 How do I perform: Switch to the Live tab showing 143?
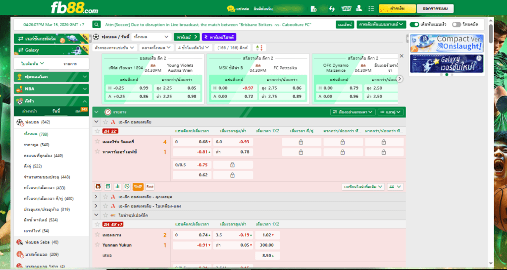tap(81, 111)
